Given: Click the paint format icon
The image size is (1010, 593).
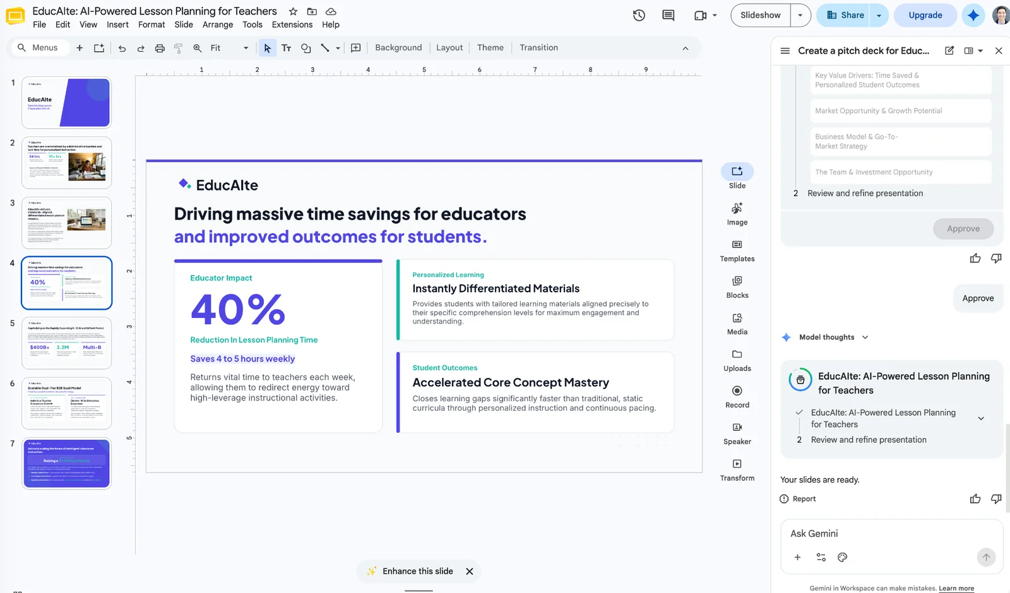Looking at the screenshot, I should pyautogui.click(x=179, y=48).
